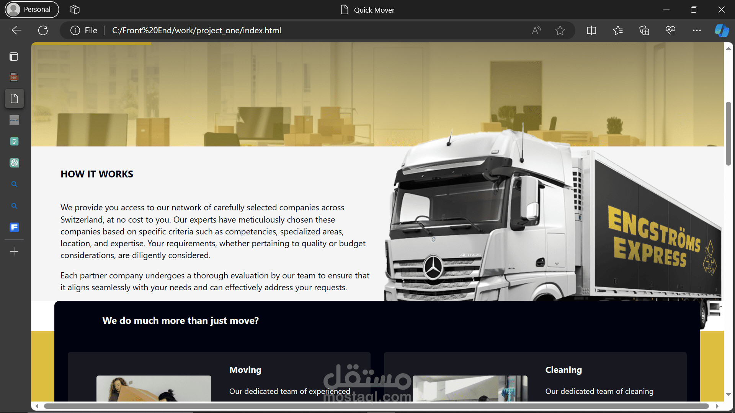Click the Cleaning card title
Viewport: 735px width, 413px height.
coord(563,370)
